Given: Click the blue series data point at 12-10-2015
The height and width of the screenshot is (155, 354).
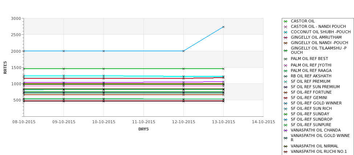Looking at the screenshot, I should (x=184, y=51).
